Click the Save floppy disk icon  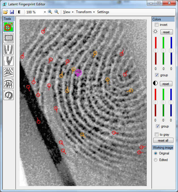coord(12,12)
